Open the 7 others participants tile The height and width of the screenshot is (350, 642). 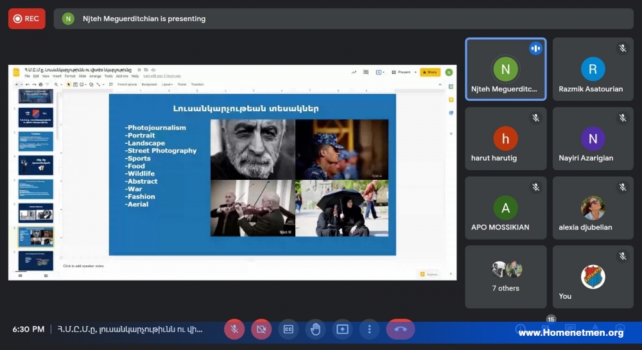click(506, 277)
